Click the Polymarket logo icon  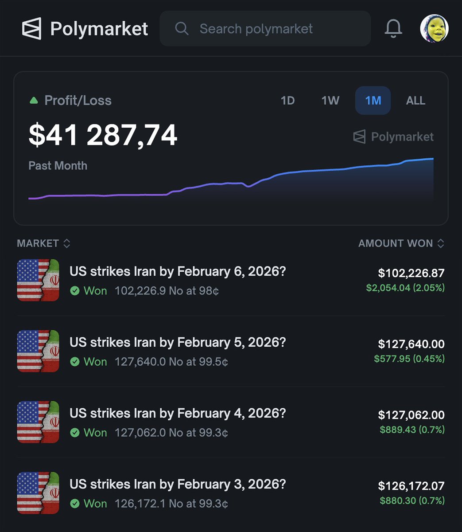[x=32, y=29]
